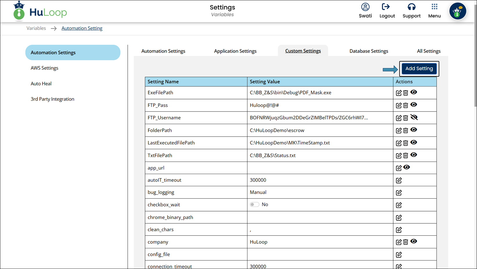Open the Automation Settings tab
477x269 pixels.
(163, 51)
